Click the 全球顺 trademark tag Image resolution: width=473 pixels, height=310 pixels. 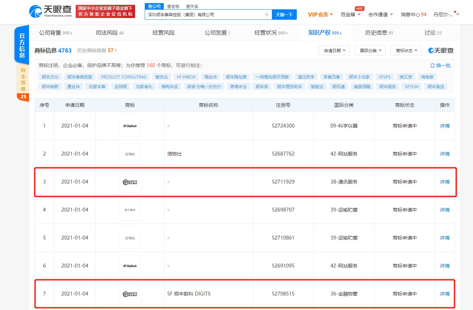[x=121, y=86]
